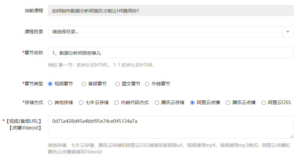Click the 请选择目录 combo box
Screen dimensions: 303x162
171,32
